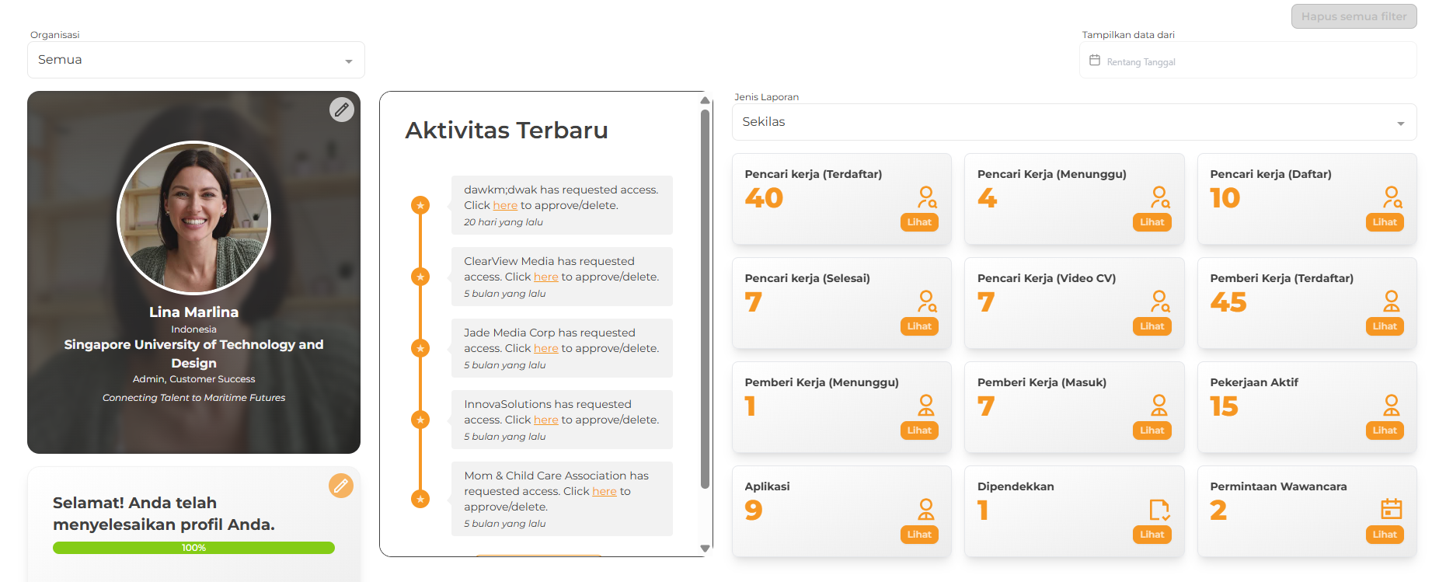
Task: Open 'here' link in InnovaSolutions access request
Action: click(x=545, y=420)
